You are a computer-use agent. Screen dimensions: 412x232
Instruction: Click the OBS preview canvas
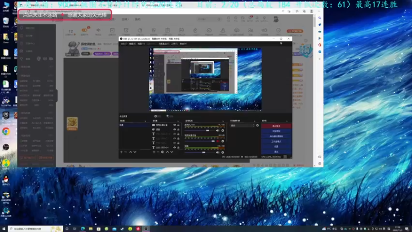(x=205, y=79)
